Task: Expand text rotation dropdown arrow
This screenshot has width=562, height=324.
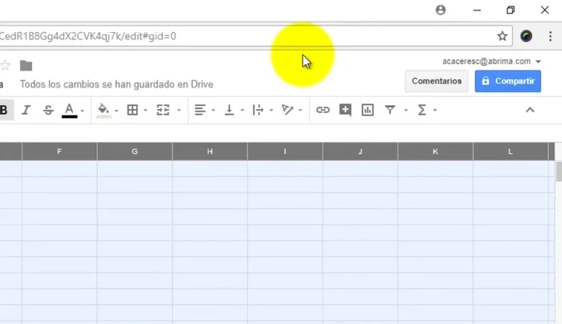Action: [300, 110]
